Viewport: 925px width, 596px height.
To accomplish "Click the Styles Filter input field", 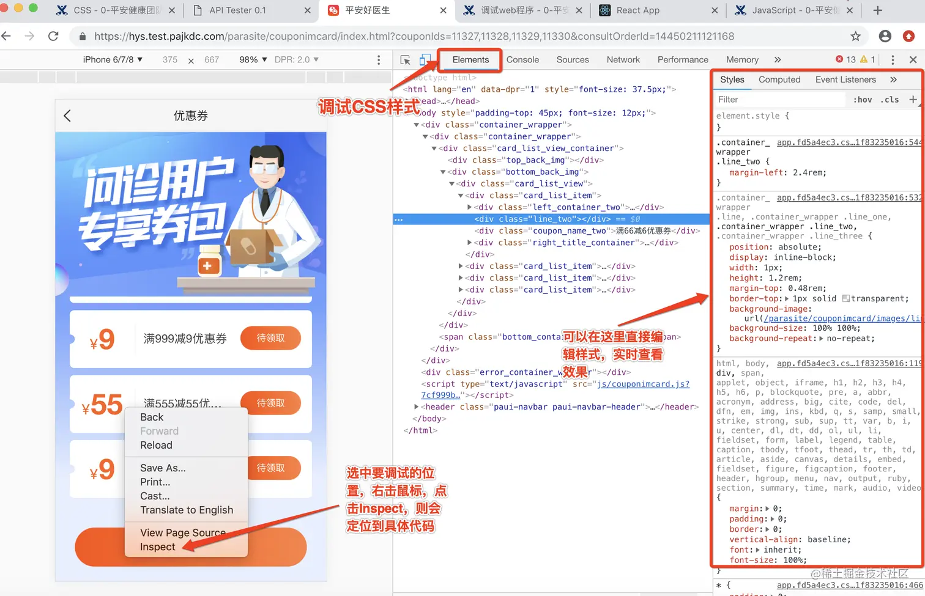I will (780, 100).
